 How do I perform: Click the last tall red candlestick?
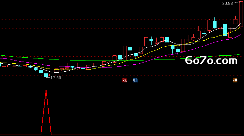[241, 14]
